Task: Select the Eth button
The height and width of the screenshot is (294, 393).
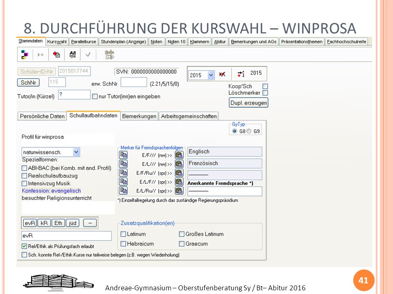Action: click(x=59, y=223)
